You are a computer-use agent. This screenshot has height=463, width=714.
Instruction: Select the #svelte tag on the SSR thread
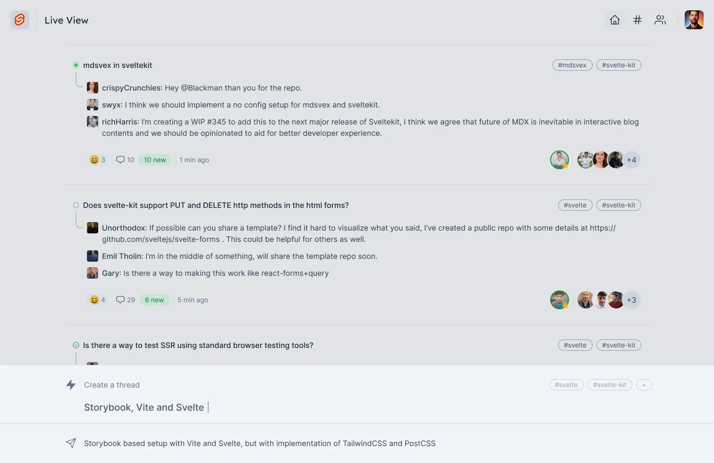pyautogui.click(x=575, y=345)
